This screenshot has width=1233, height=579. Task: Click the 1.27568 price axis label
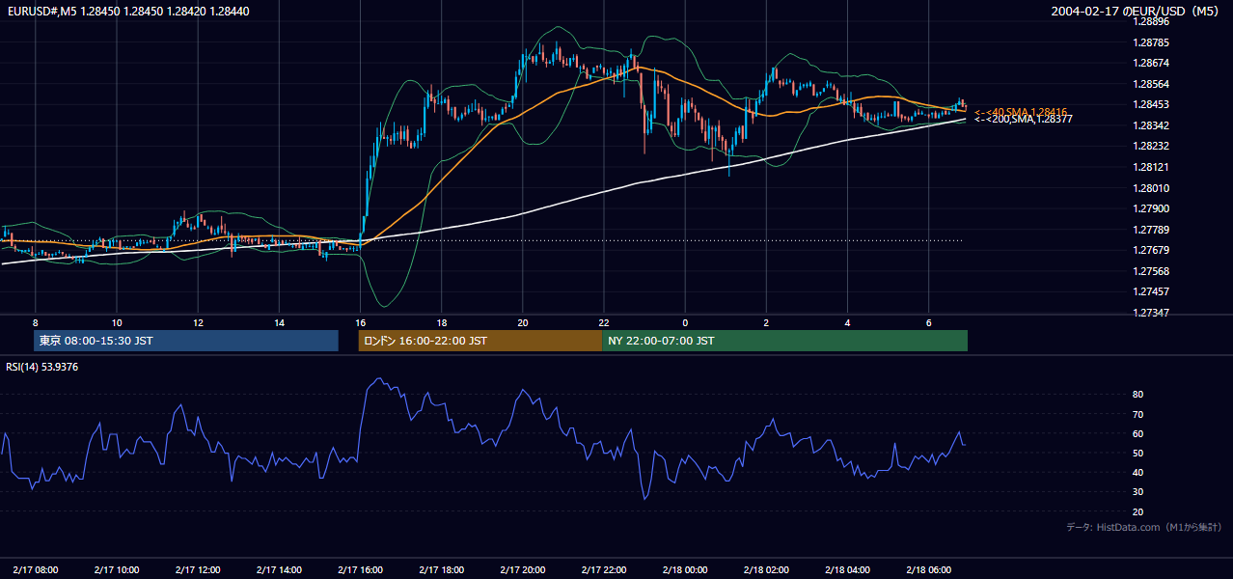click(x=1152, y=271)
